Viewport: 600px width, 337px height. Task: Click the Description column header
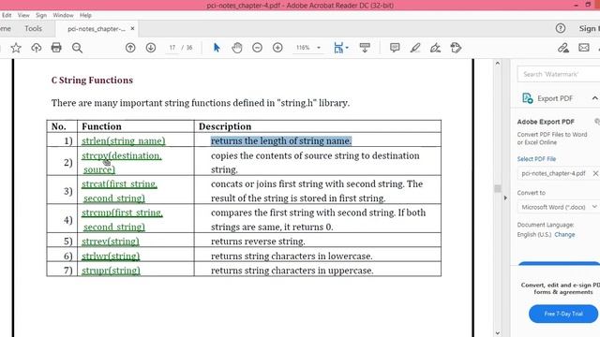click(x=225, y=126)
